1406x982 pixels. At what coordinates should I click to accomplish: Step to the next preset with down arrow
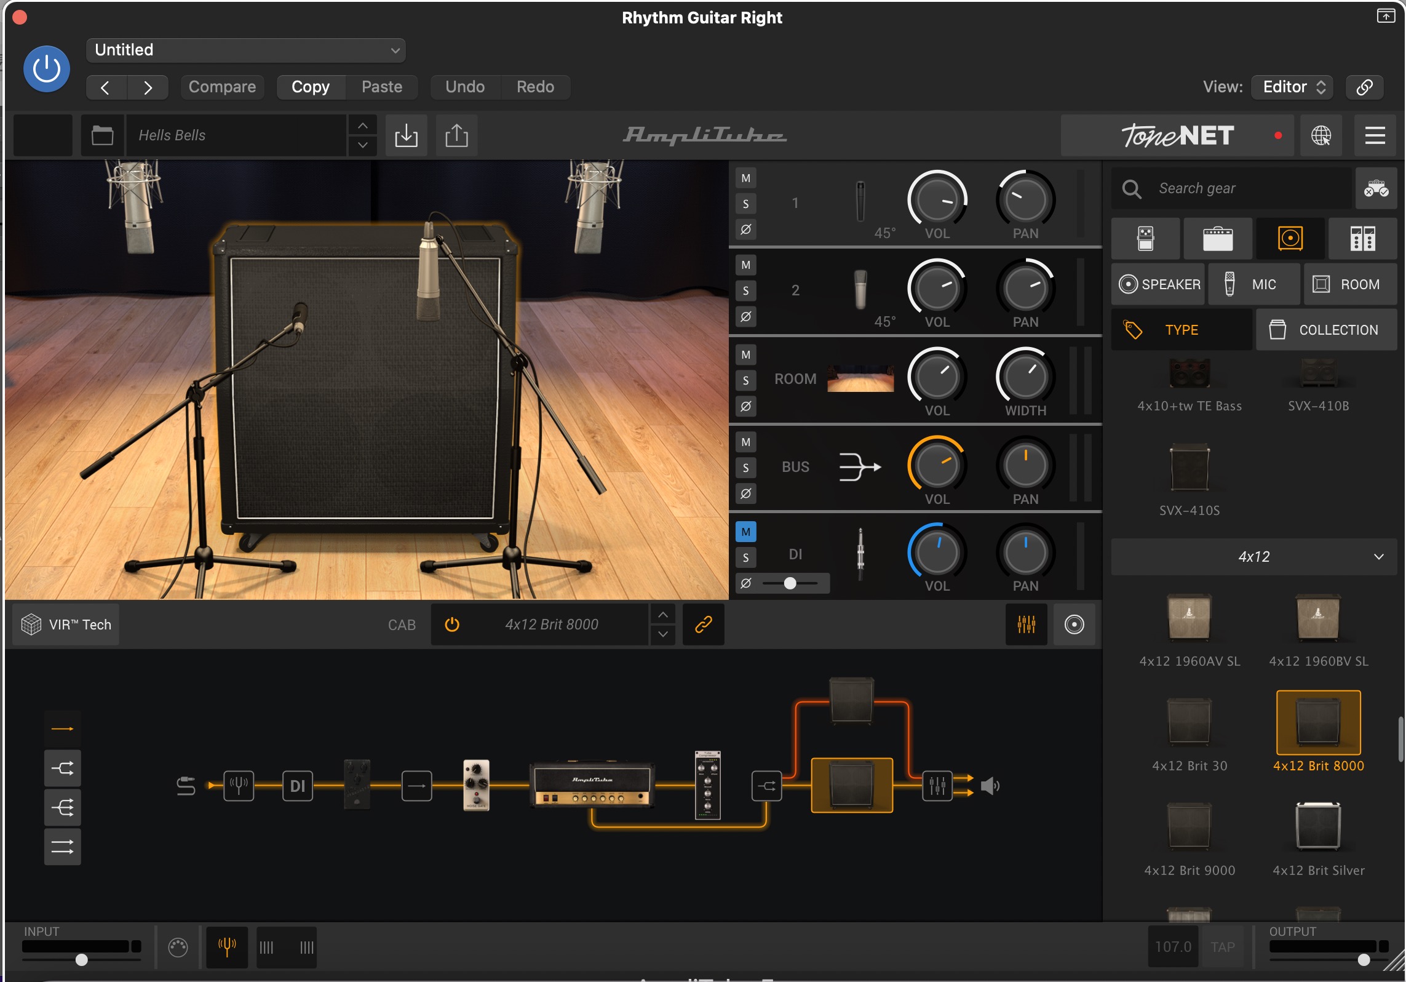[x=363, y=146]
